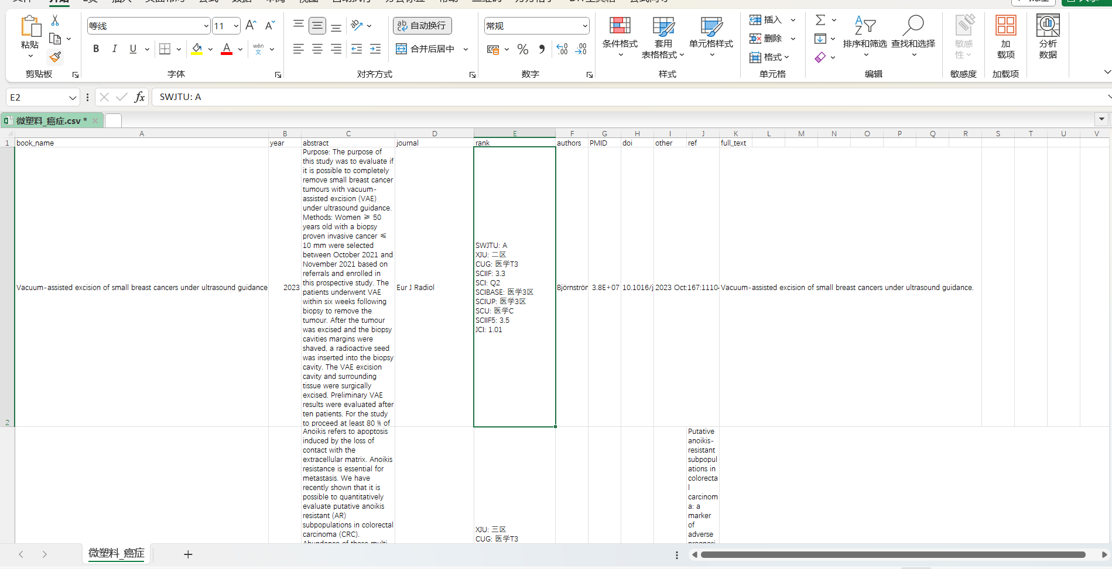Click the Paste clipboard icon
Viewport: 1112px width, 569px height.
pyautogui.click(x=30, y=27)
